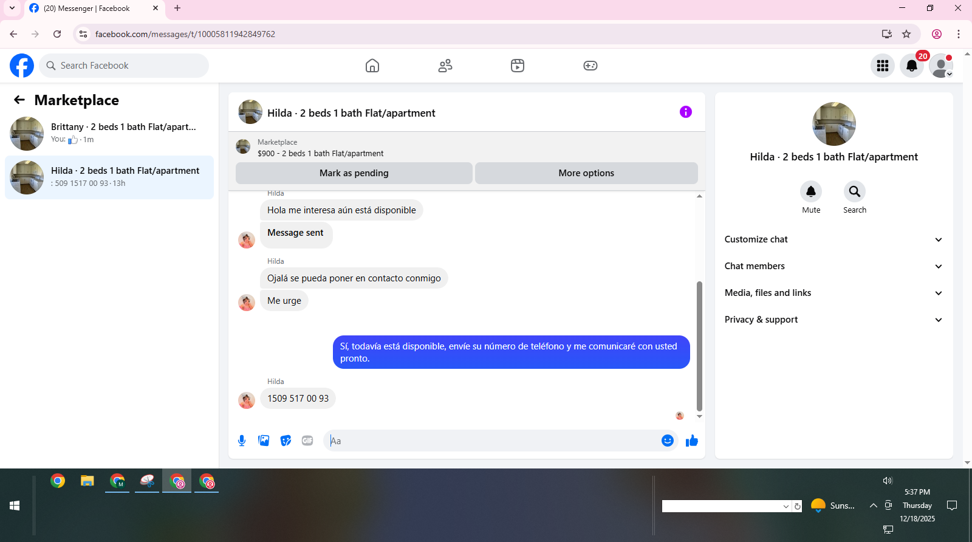Image resolution: width=972 pixels, height=542 pixels.
Task: Open the emoji picker in the message box
Action: [668, 441]
